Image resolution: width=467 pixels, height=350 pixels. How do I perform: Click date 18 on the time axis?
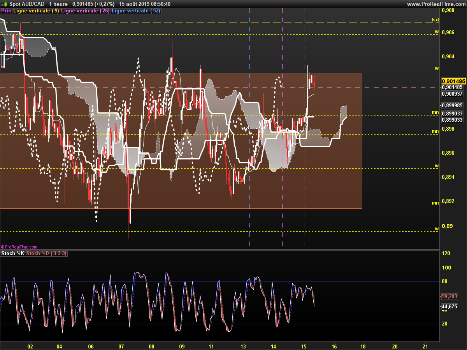pos(363,346)
